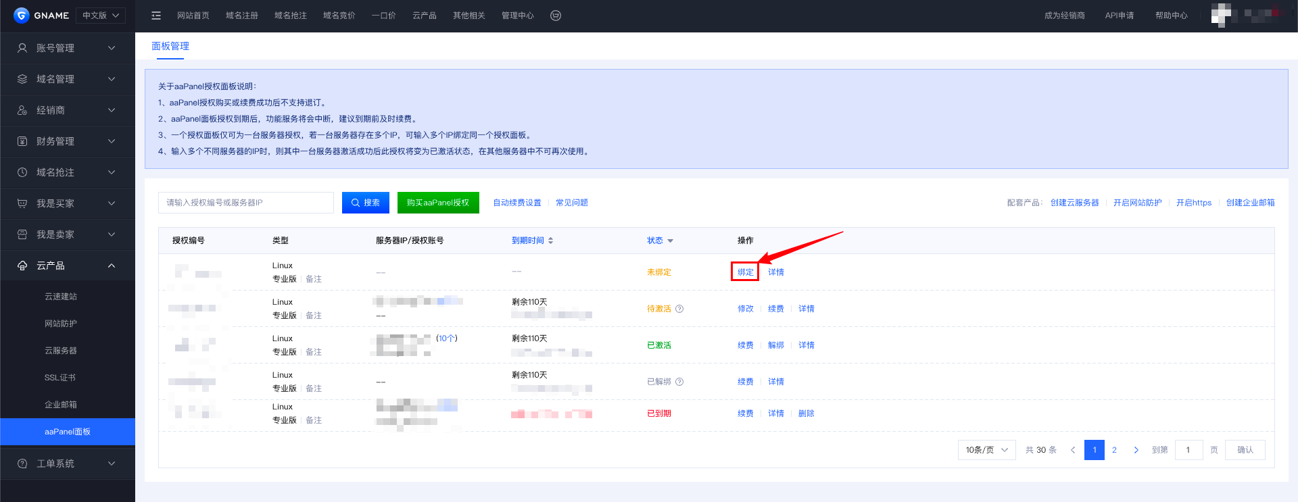The width and height of the screenshot is (1298, 502).
Task: Open the 状态 filter dropdown
Action: click(x=660, y=241)
